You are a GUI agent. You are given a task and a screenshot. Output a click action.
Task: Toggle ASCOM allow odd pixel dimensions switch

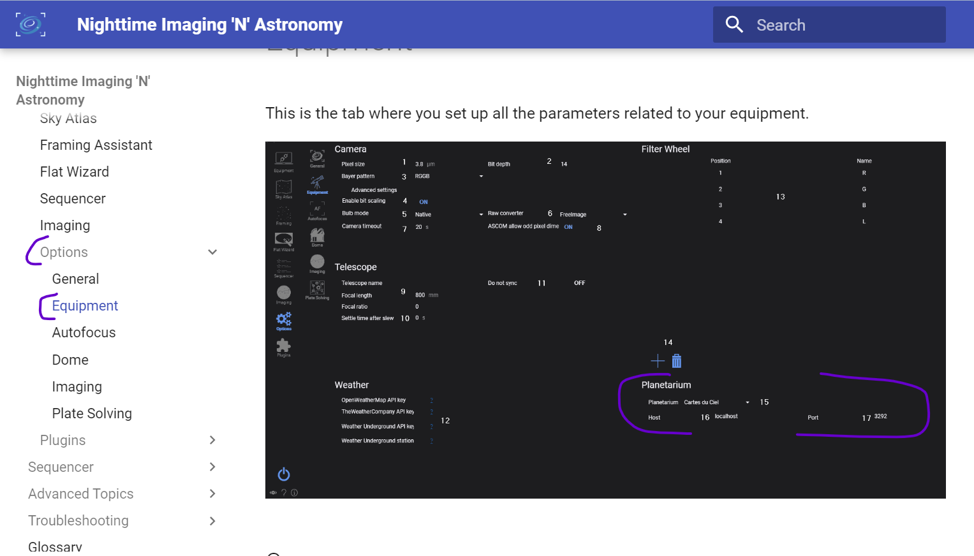[x=568, y=227]
